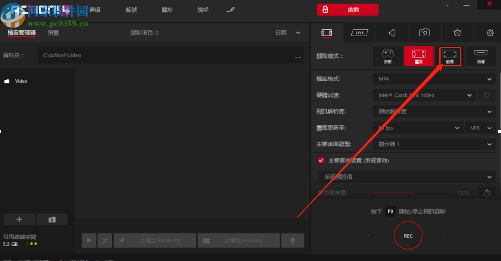Screen dimensions: 501x261
Task: Select the 範圍 region capture mode
Action: click(x=450, y=56)
